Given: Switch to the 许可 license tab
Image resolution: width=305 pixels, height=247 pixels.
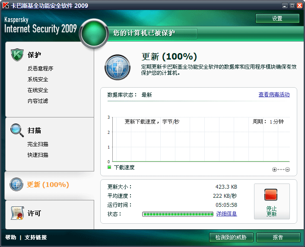Looking at the screenshot, I should point(34,214).
